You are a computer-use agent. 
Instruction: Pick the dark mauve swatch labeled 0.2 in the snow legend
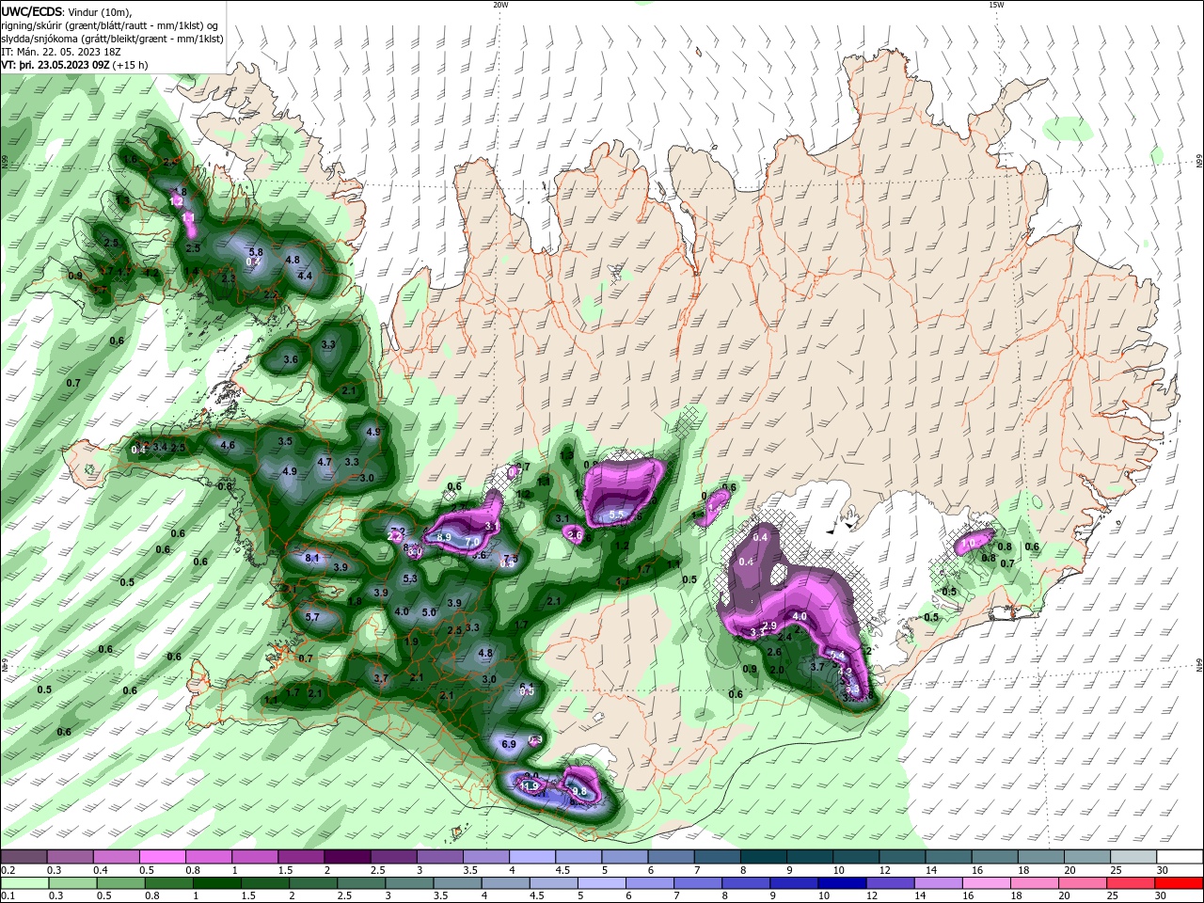point(24,857)
